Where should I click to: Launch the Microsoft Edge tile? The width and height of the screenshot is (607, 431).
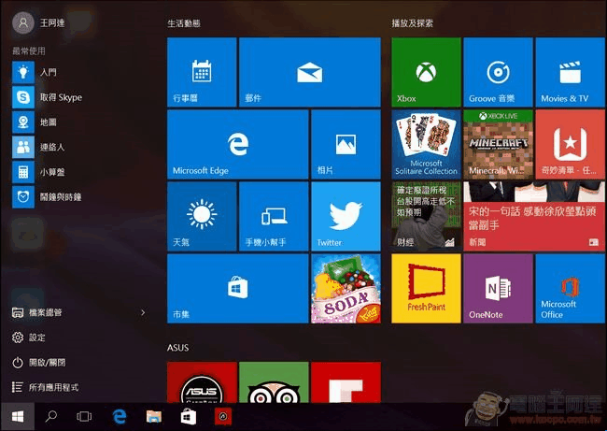coord(238,144)
